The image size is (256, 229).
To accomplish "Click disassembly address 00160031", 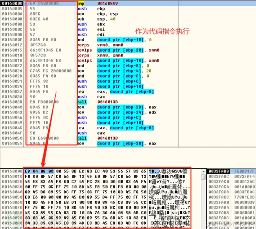I will click(x=12, y=81).
